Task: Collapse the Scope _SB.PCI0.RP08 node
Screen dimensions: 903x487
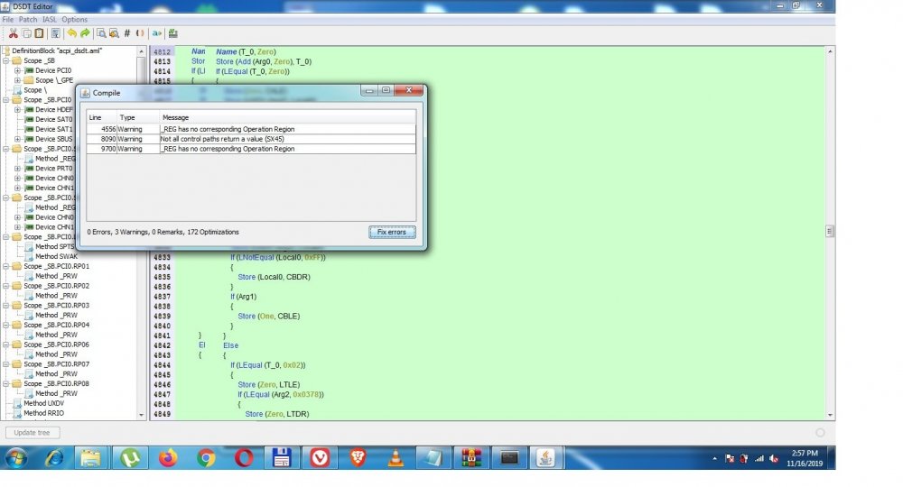Action: point(5,383)
